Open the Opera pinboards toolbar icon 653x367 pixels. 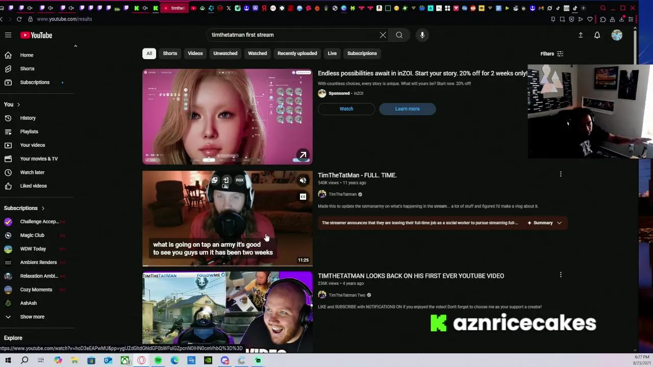click(x=553, y=19)
